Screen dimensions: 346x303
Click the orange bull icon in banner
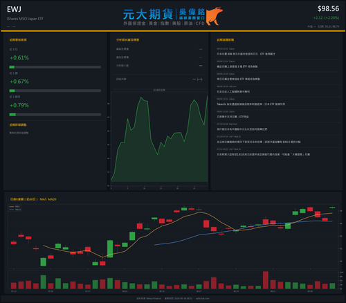coord(215,16)
